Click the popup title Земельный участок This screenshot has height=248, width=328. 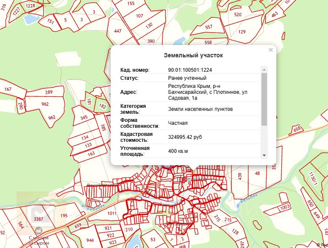pyautogui.click(x=193, y=55)
